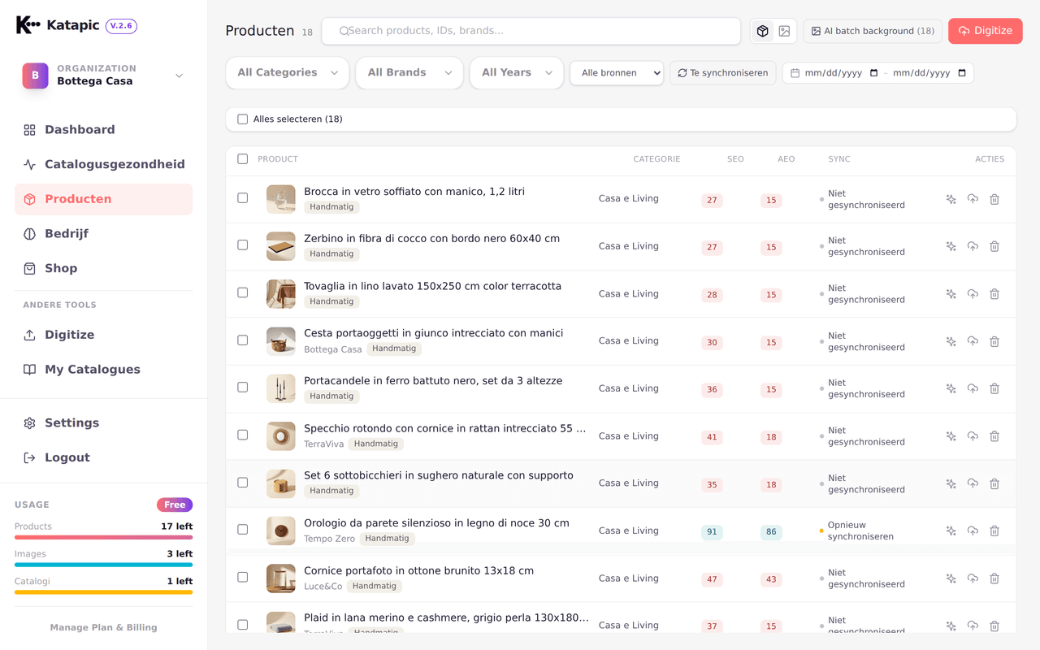Image resolution: width=1040 pixels, height=650 pixels.
Task: Click AI batch background (18) button
Action: click(873, 31)
